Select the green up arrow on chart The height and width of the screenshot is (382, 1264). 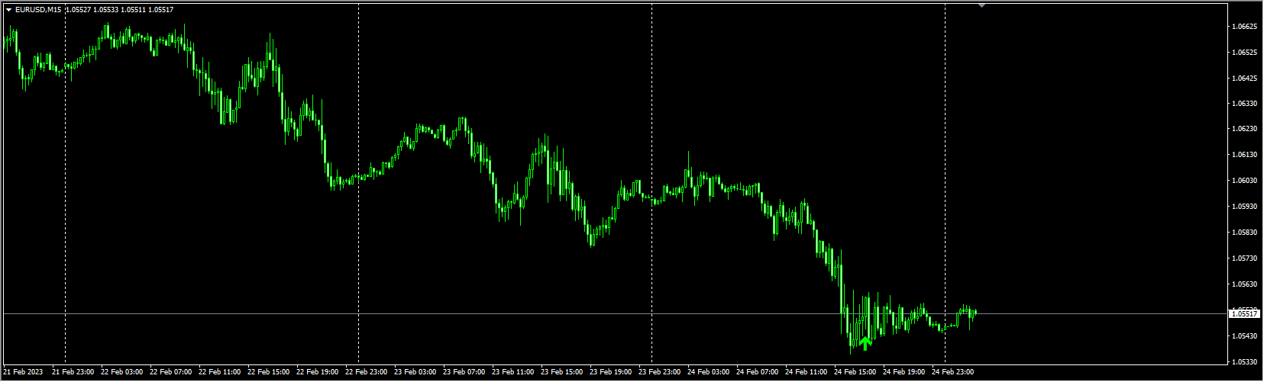point(865,344)
